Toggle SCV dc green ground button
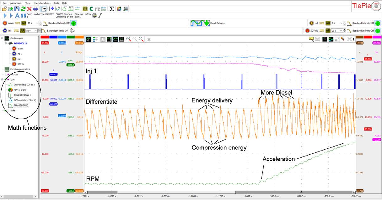Viewport: 382px width, 200px height. 378,31
